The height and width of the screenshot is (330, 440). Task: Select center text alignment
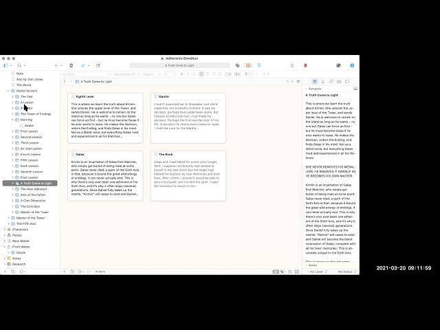pyautogui.click(x=208, y=74)
